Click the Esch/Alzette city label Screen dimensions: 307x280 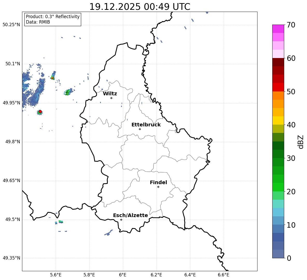(x=130, y=216)
